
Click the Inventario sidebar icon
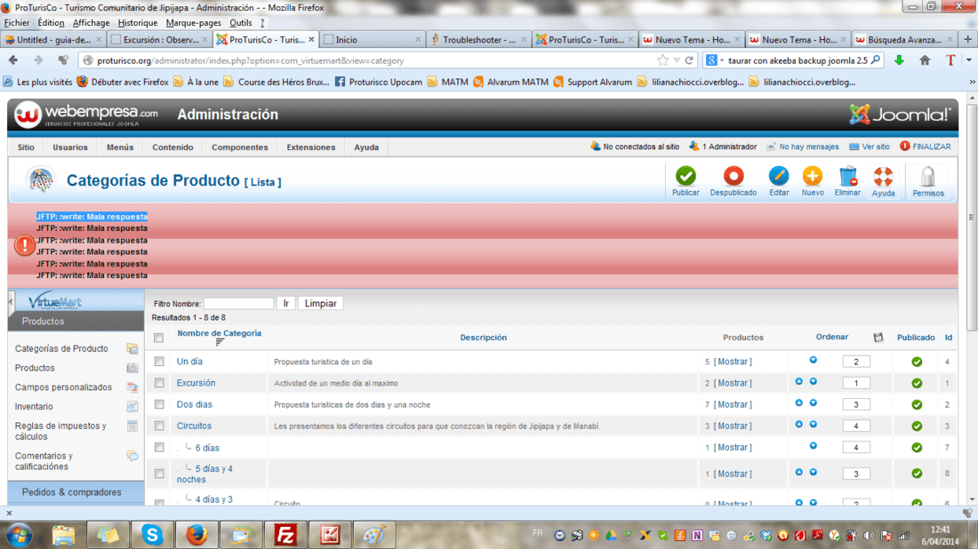[132, 406]
